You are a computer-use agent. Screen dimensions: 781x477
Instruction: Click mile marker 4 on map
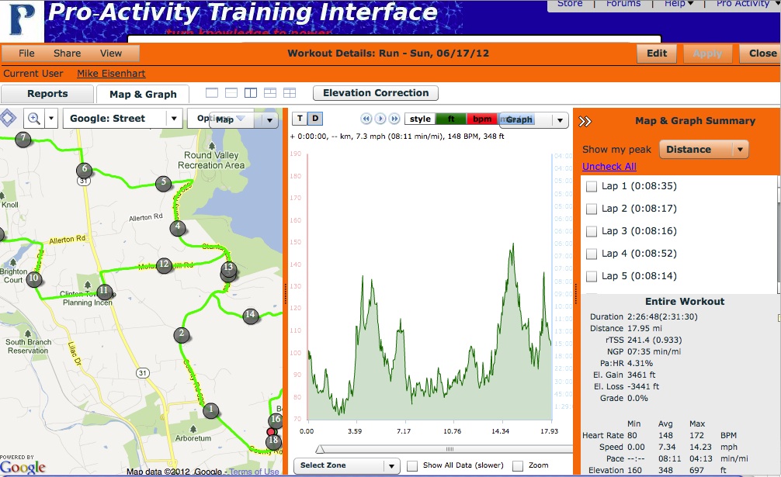(x=177, y=227)
